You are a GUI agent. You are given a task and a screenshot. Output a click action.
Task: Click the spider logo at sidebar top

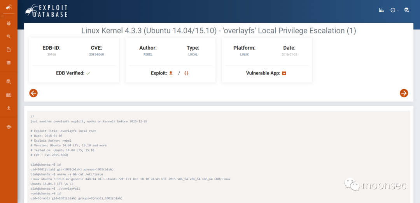[9, 7]
